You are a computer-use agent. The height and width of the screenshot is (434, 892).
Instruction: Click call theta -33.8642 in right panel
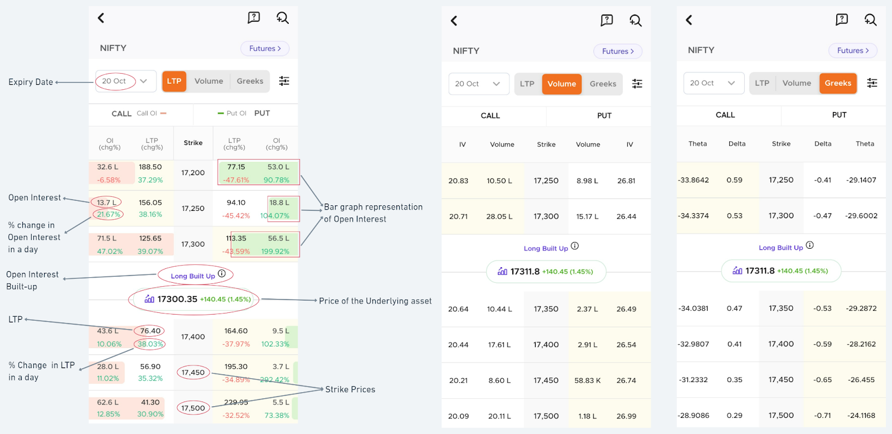(694, 180)
